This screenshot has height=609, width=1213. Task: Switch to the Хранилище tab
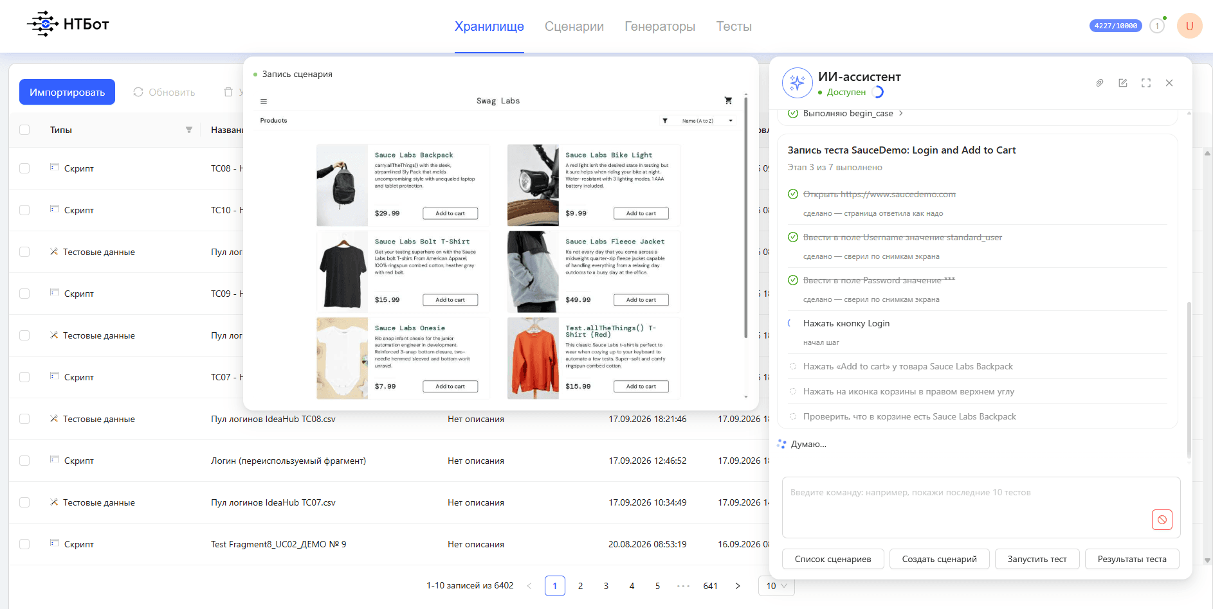click(489, 26)
